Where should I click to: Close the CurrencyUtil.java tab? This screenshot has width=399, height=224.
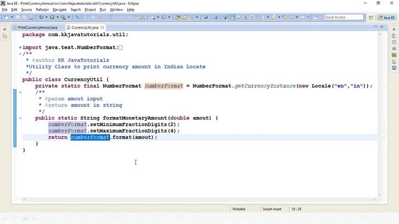coord(102,27)
